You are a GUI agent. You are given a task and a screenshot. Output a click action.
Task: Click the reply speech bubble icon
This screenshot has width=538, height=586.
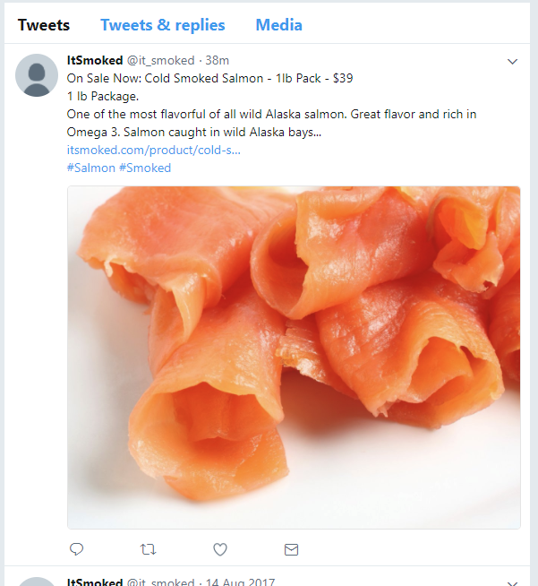pyautogui.click(x=77, y=549)
